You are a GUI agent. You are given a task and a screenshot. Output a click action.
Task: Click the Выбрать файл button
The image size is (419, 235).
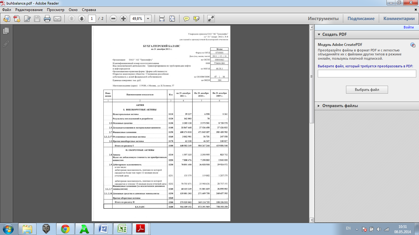pos(367,90)
